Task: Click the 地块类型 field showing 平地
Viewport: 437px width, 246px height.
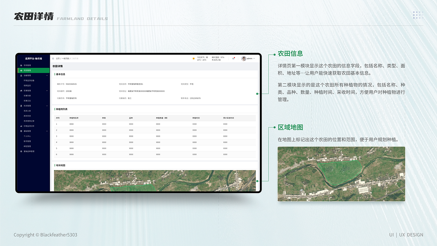Action: (187, 84)
